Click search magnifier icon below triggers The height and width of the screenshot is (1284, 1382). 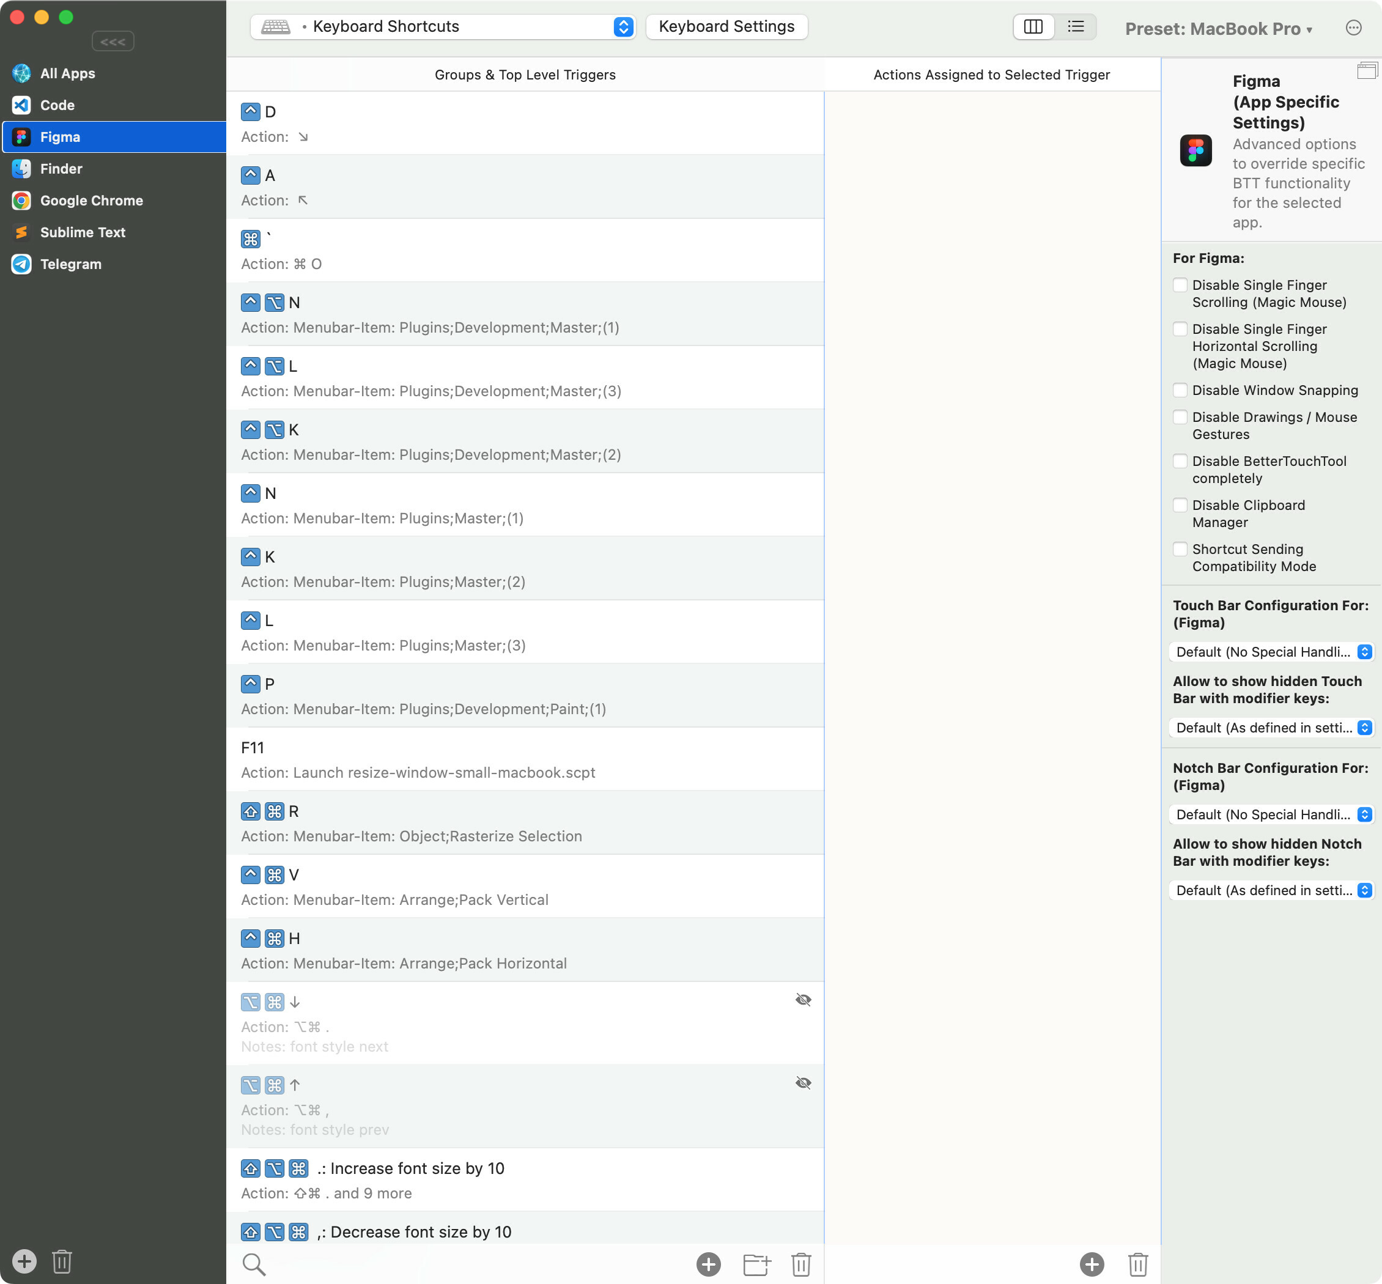(254, 1264)
